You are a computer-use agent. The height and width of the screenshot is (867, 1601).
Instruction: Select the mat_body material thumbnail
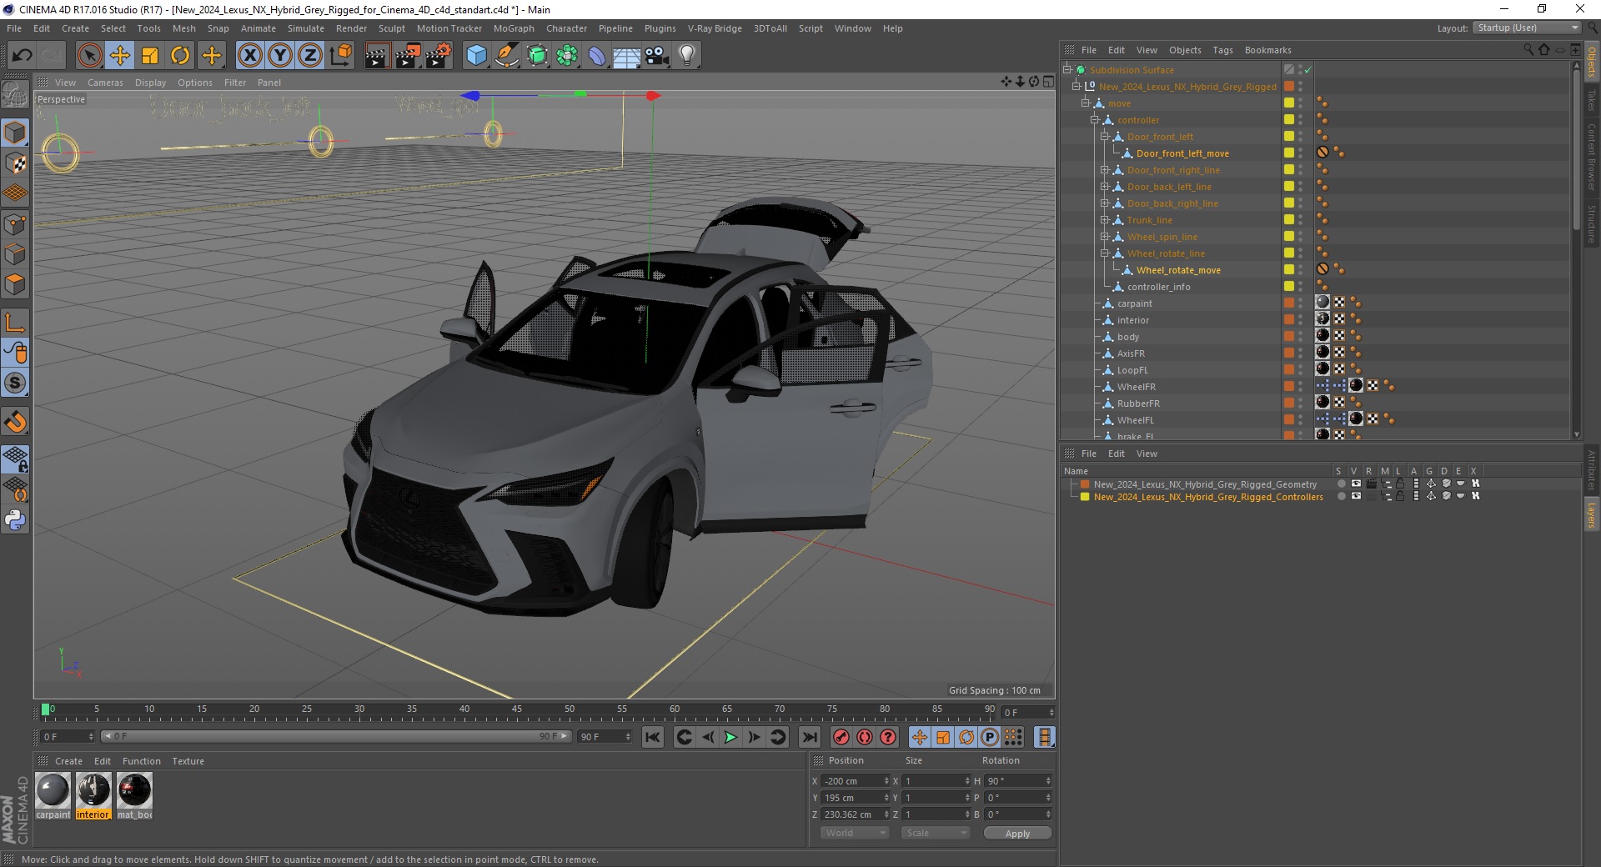[x=134, y=790]
